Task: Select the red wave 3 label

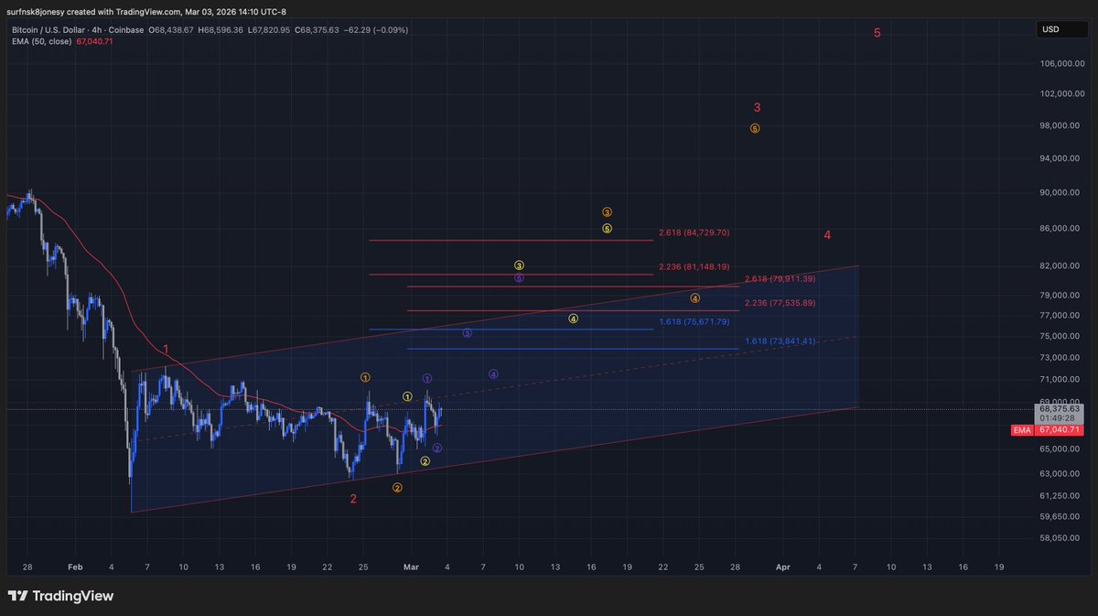Action: point(757,108)
